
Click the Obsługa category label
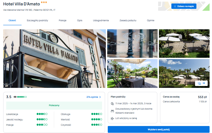point(65,114)
